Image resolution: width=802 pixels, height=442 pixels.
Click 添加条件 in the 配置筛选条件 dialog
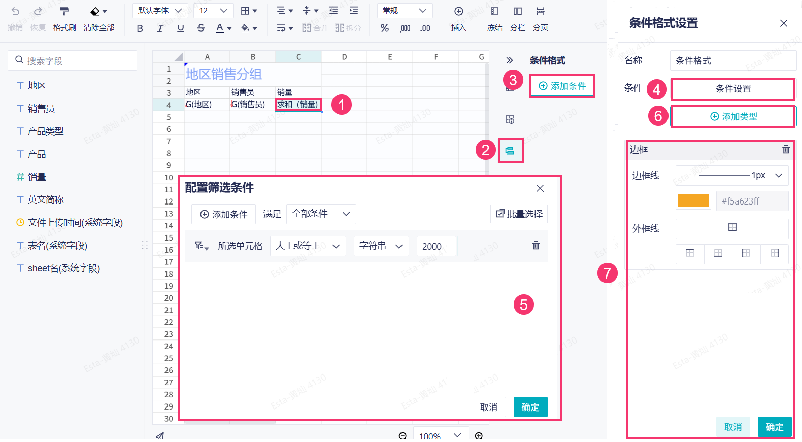pyautogui.click(x=224, y=214)
